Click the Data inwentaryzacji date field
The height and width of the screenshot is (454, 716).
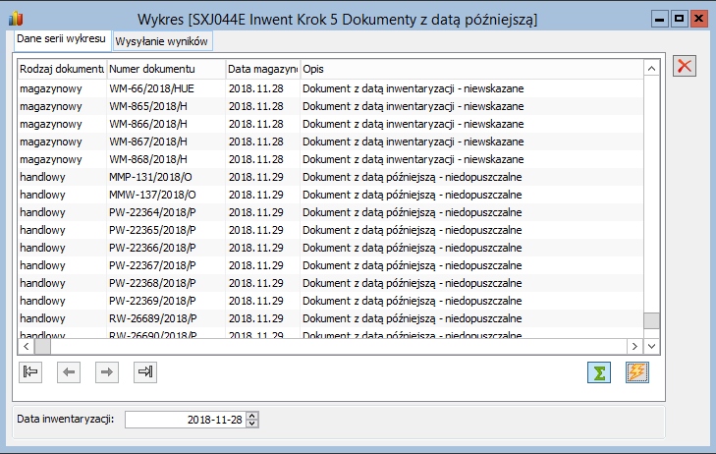click(186, 420)
